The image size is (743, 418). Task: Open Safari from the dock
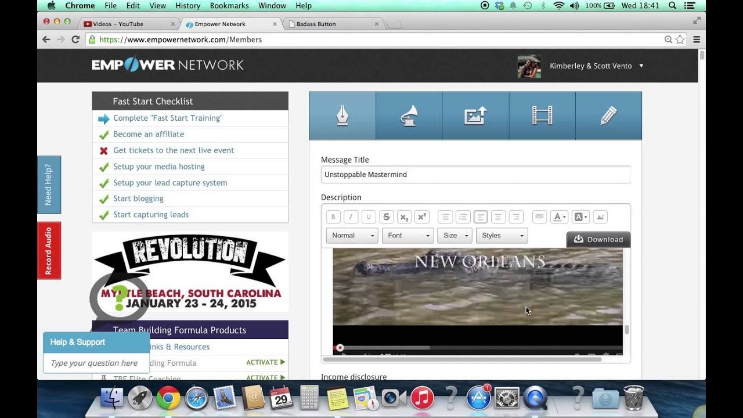[196, 398]
